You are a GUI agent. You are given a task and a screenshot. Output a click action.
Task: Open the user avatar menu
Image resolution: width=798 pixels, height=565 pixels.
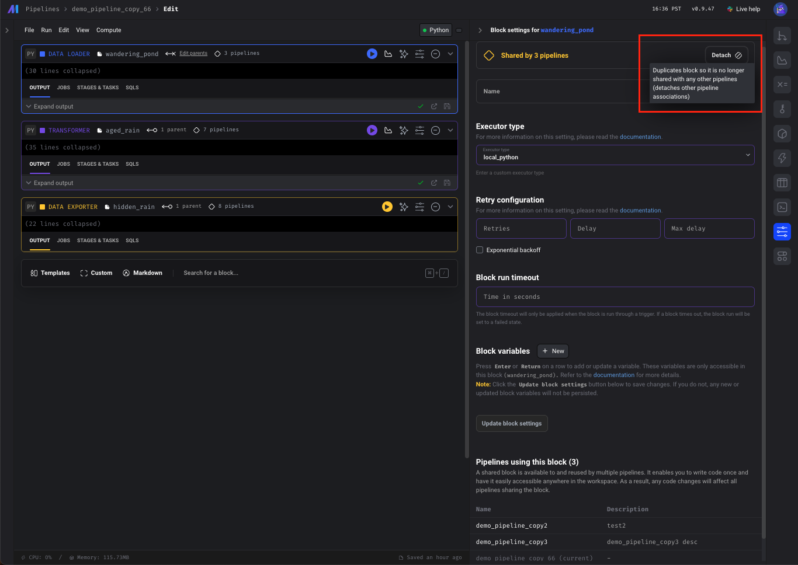pos(780,9)
